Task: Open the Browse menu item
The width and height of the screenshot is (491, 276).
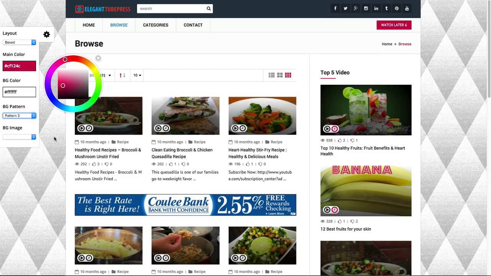Action: (x=119, y=25)
